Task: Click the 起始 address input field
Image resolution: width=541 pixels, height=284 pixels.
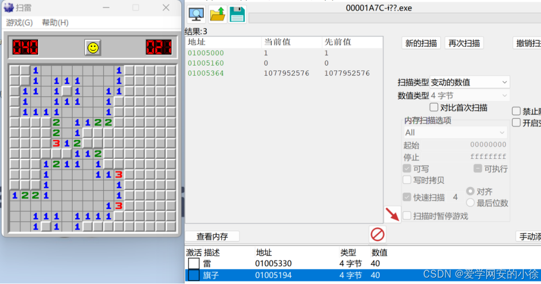Action: (464, 145)
